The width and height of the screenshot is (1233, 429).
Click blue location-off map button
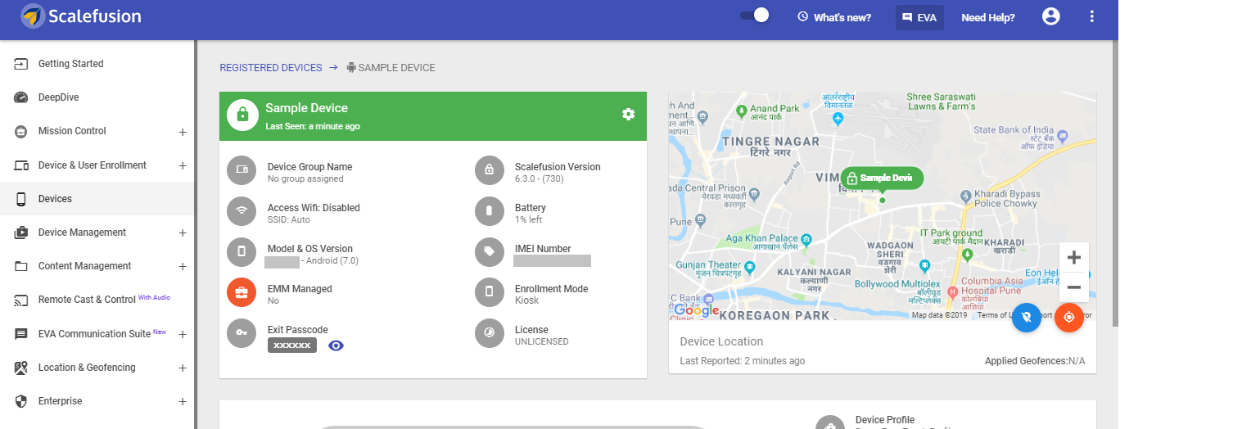point(1027,317)
